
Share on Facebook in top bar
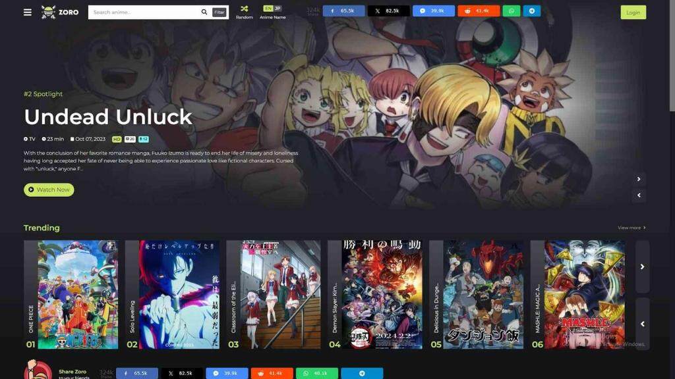point(343,11)
